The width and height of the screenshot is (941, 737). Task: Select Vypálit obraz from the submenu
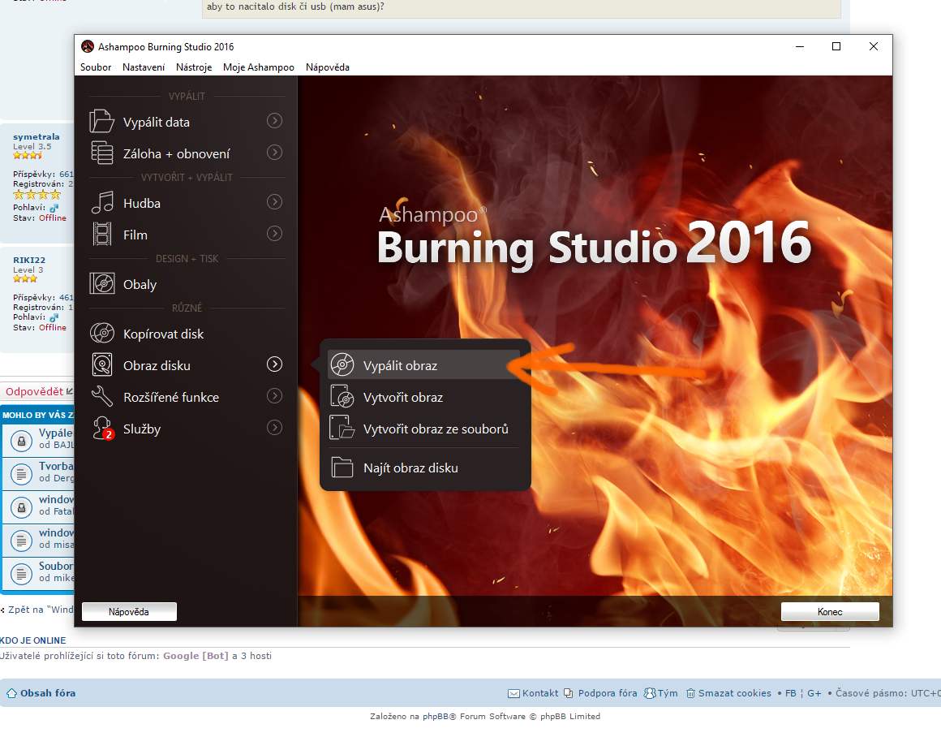click(423, 364)
